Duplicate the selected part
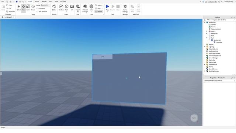Screen dimensions: 236x133 [x=11, y=11]
